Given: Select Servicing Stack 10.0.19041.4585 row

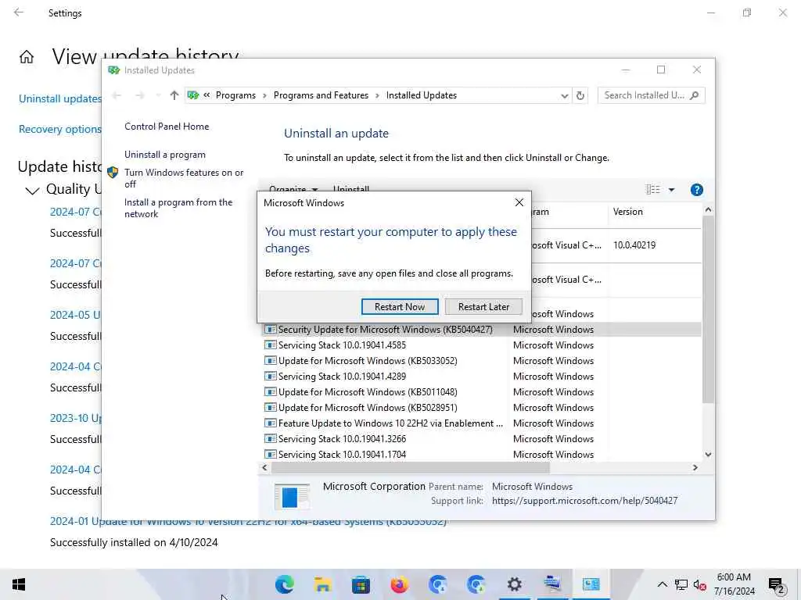Looking at the screenshot, I should [x=482, y=345].
